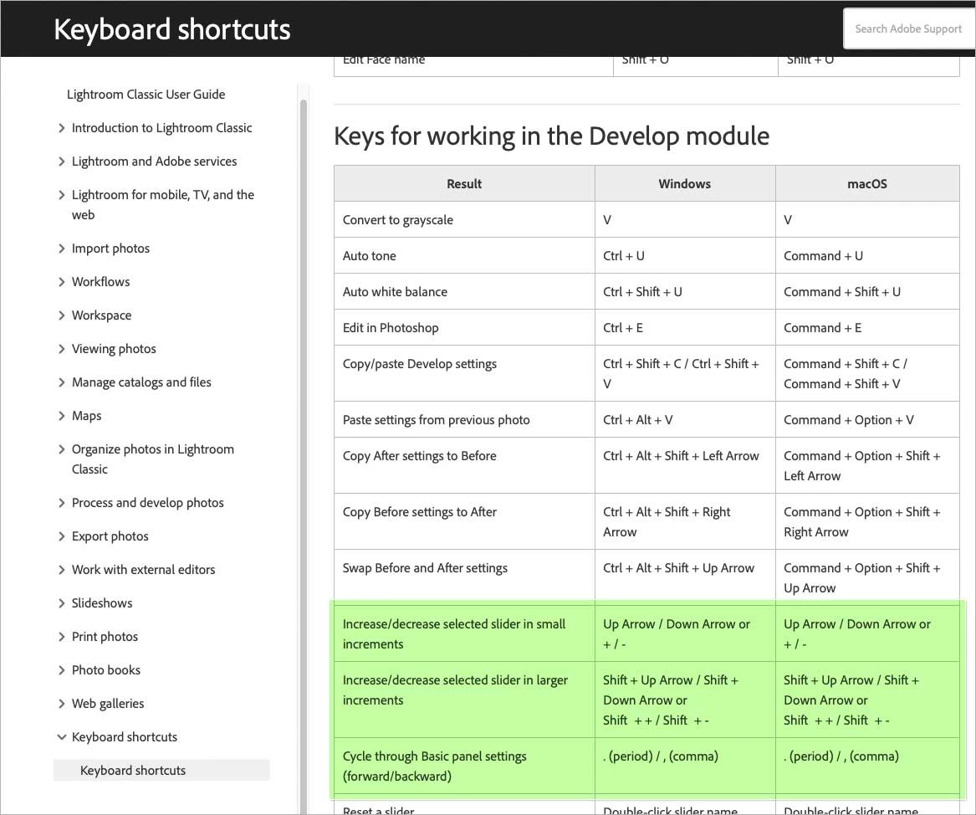Open Workflows topic in sidebar
This screenshot has width=976, height=815.
pos(101,282)
